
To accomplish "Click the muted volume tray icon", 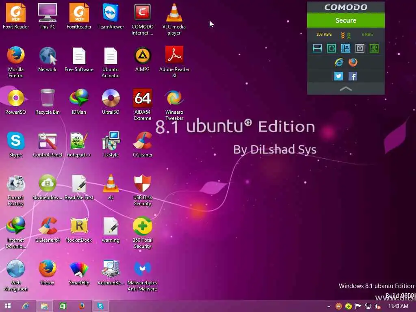I will pyautogui.click(x=377, y=306).
